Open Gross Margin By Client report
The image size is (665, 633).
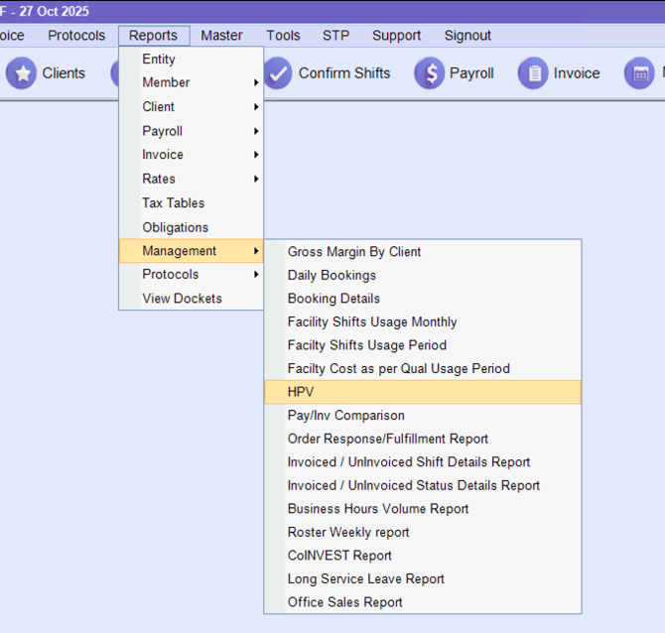(354, 252)
